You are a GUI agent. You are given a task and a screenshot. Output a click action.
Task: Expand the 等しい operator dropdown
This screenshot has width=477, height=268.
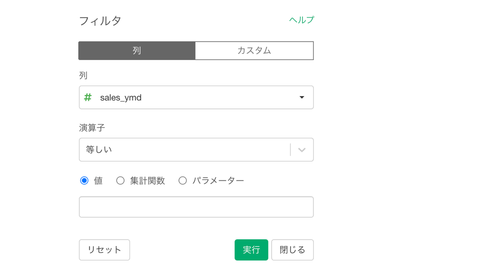coord(196,149)
